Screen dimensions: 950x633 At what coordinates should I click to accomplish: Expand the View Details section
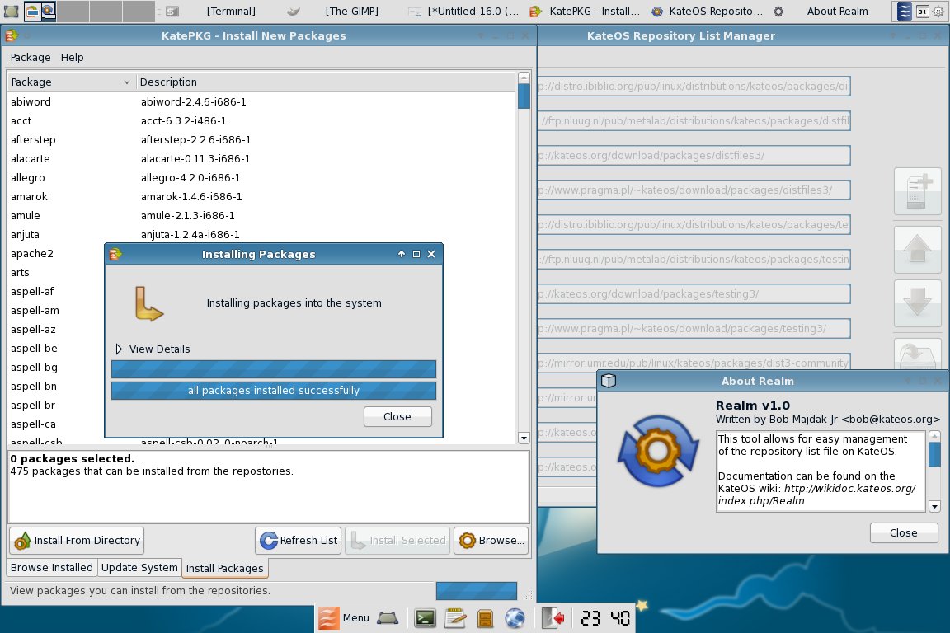coord(153,349)
